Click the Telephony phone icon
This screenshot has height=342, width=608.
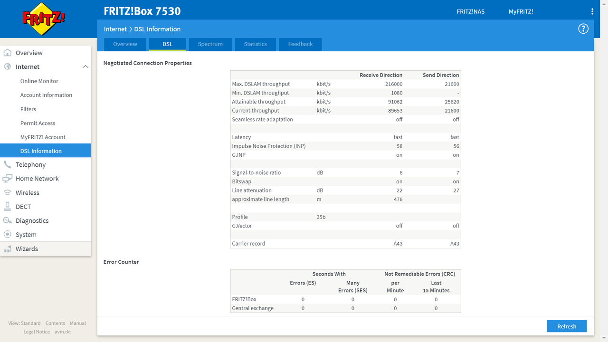point(7,164)
